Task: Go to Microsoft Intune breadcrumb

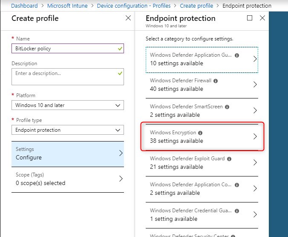Action: [67, 6]
